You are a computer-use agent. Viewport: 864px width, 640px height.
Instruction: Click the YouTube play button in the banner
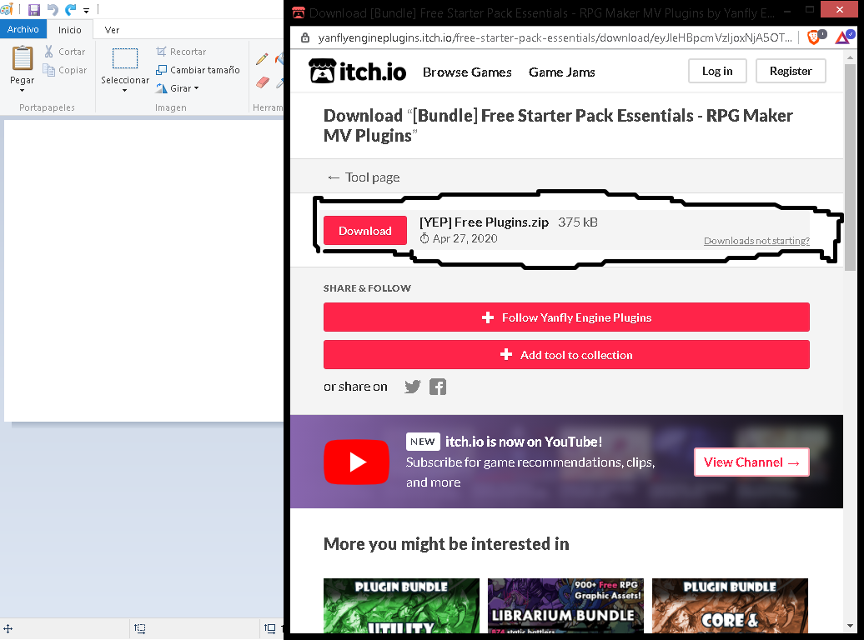pyautogui.click(x=356, y=462)
